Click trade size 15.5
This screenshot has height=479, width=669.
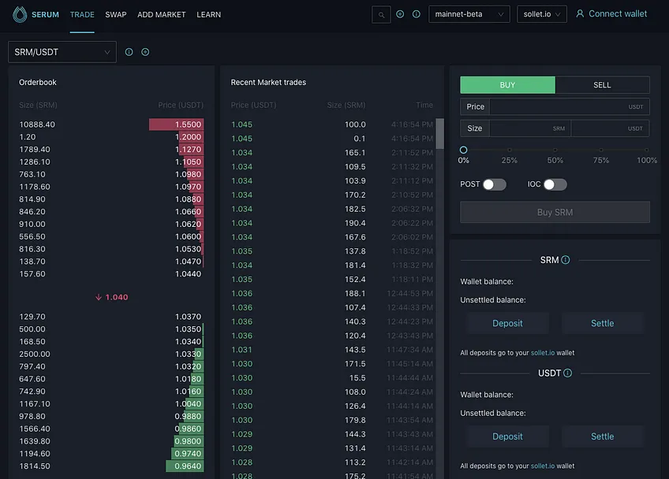point(357,378)
